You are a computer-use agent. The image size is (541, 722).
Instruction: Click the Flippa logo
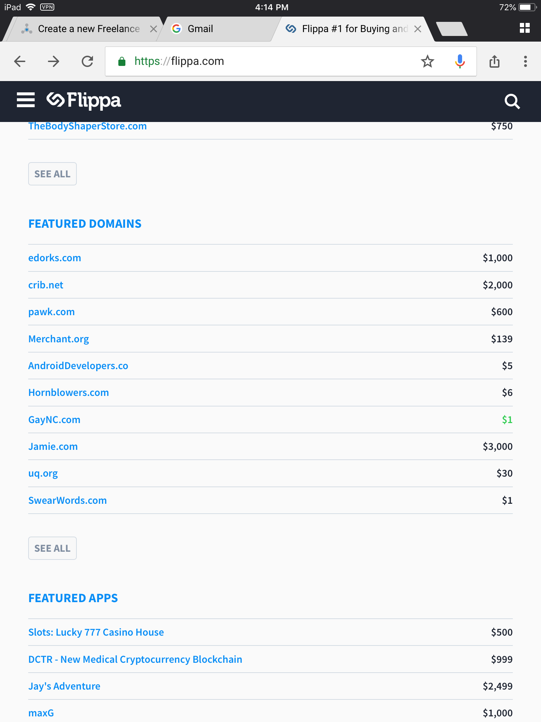pyautogui.click(x=84, y=100)
